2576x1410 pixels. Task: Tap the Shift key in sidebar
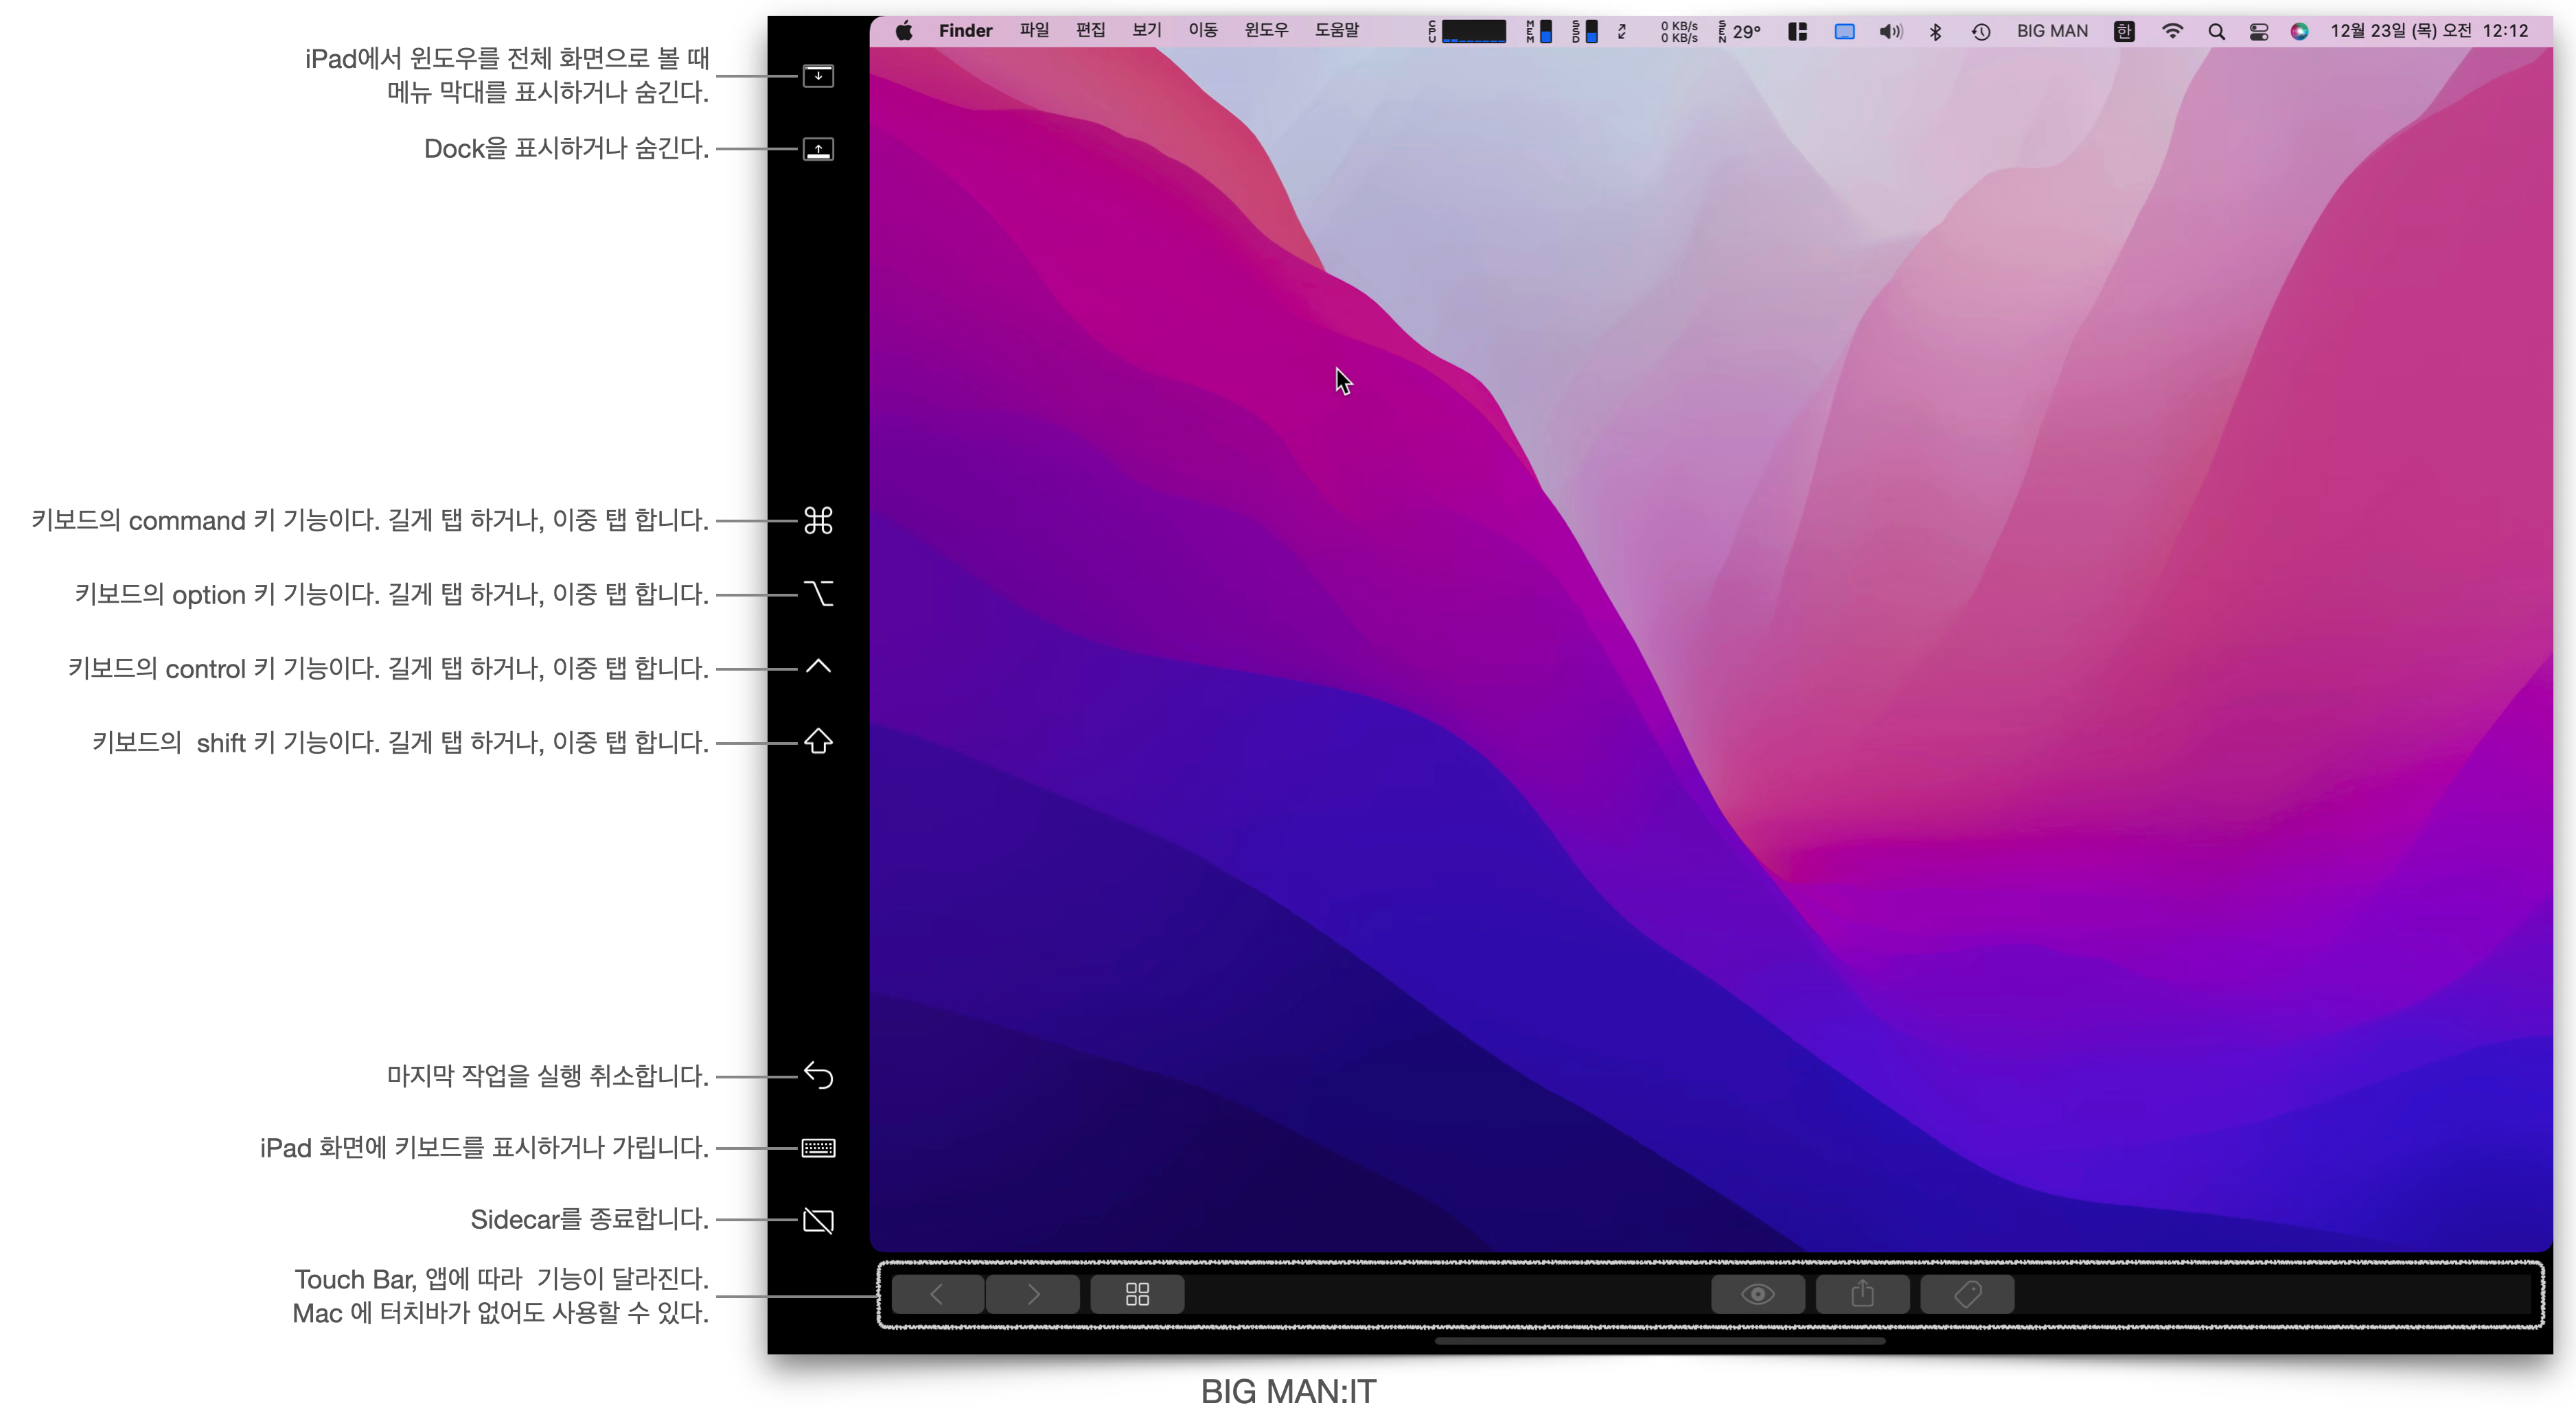[x=818, y=741]
